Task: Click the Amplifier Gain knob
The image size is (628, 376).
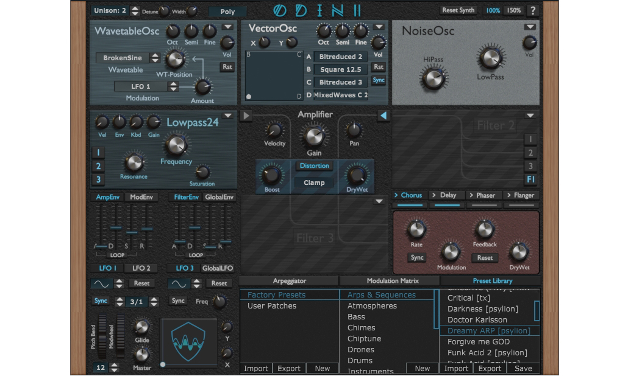Action: click(314, 137)
